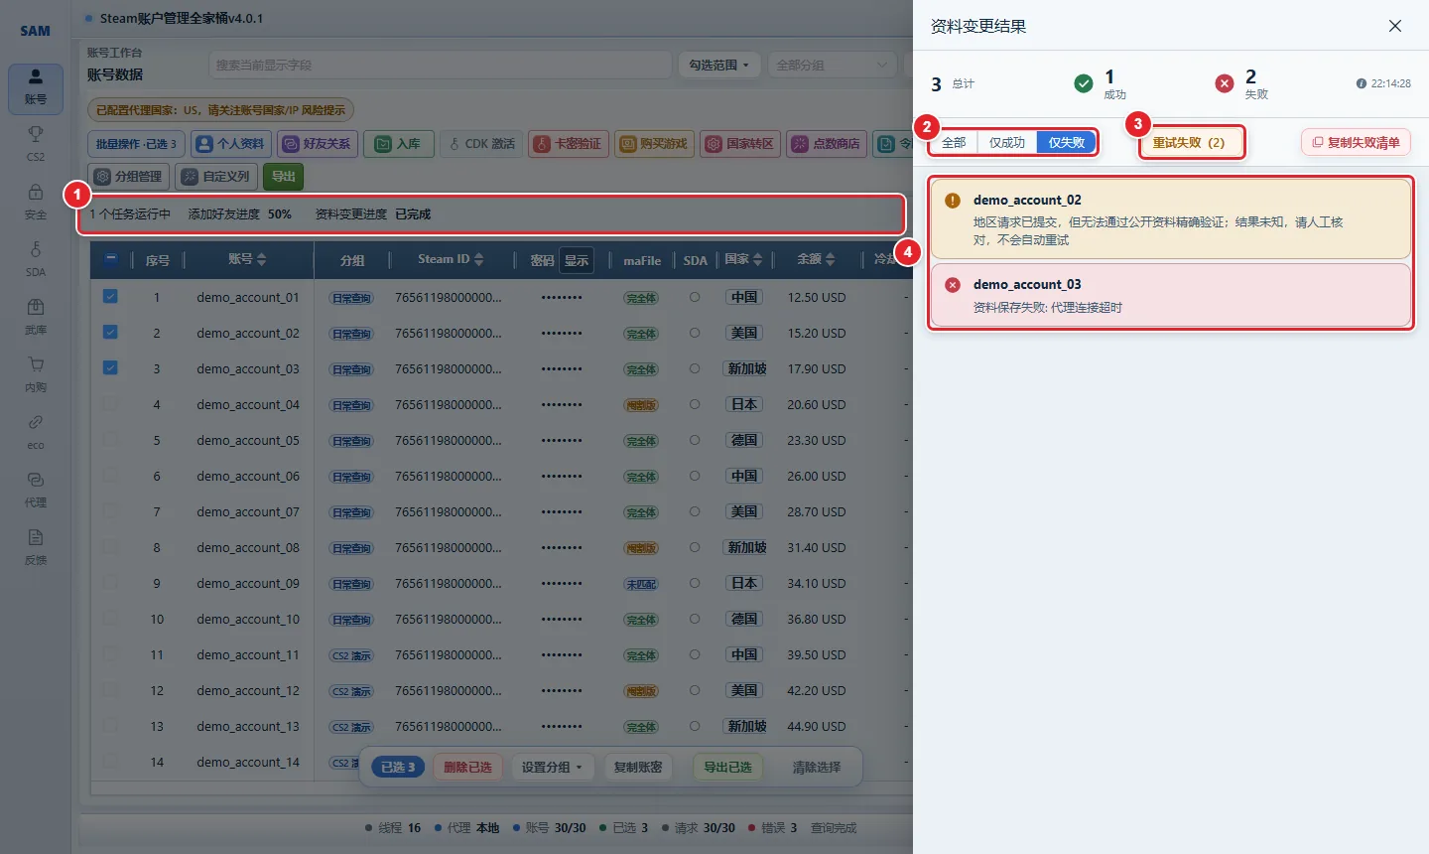Open the SDA sidebar section
The height and width of the screenshot is (854, 1429).
tap(36, 258)
